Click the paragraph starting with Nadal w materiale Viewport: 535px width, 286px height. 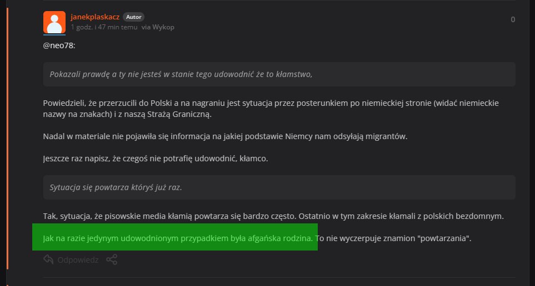[225, 136]
